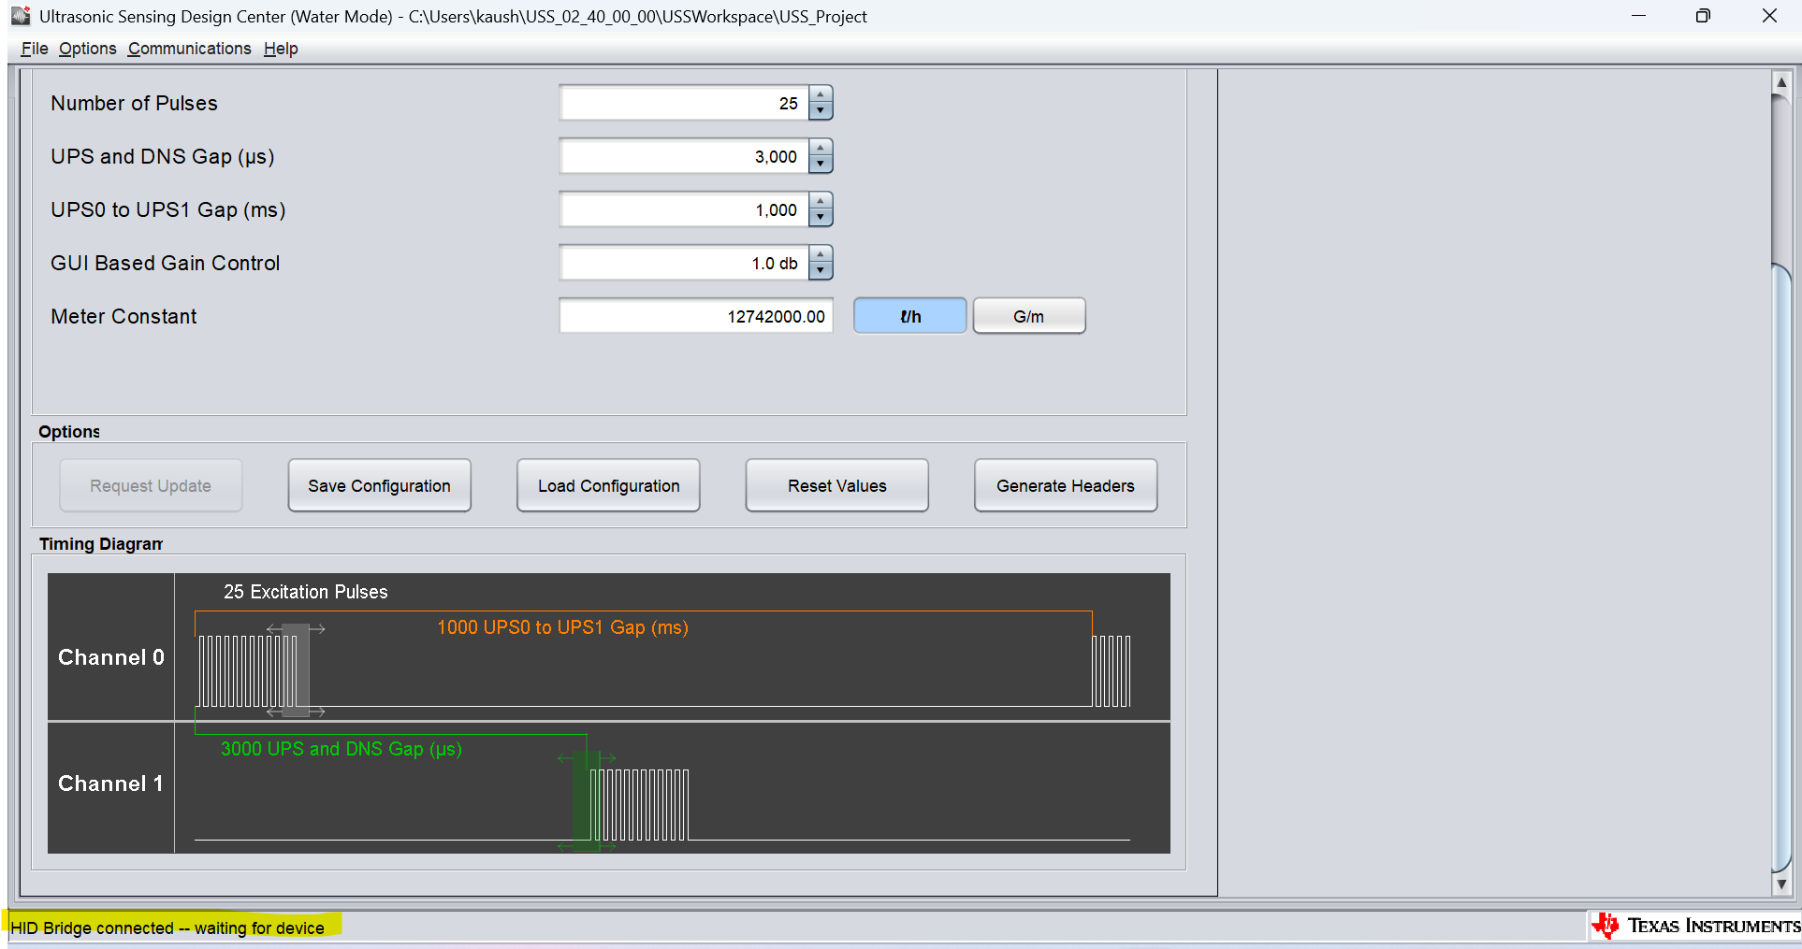
Task: Click Load Configuration
Action: 608,485
